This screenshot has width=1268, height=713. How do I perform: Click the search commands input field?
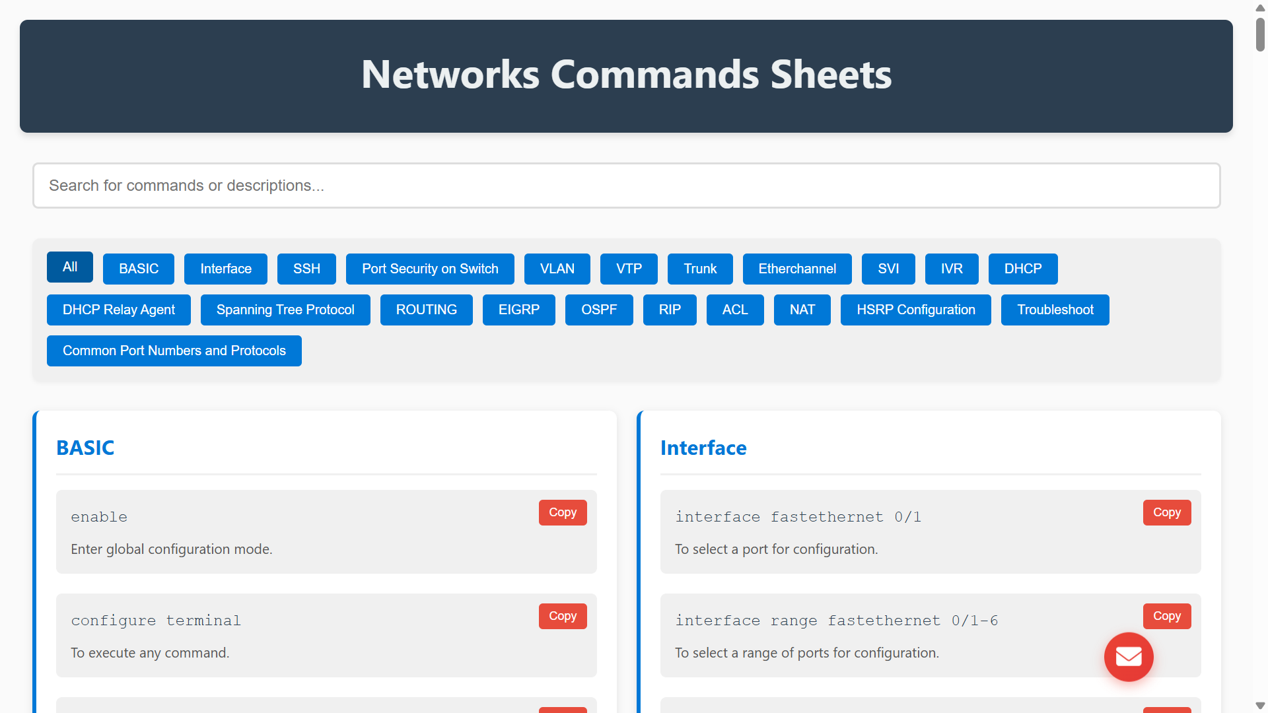[x=626, y=186]
